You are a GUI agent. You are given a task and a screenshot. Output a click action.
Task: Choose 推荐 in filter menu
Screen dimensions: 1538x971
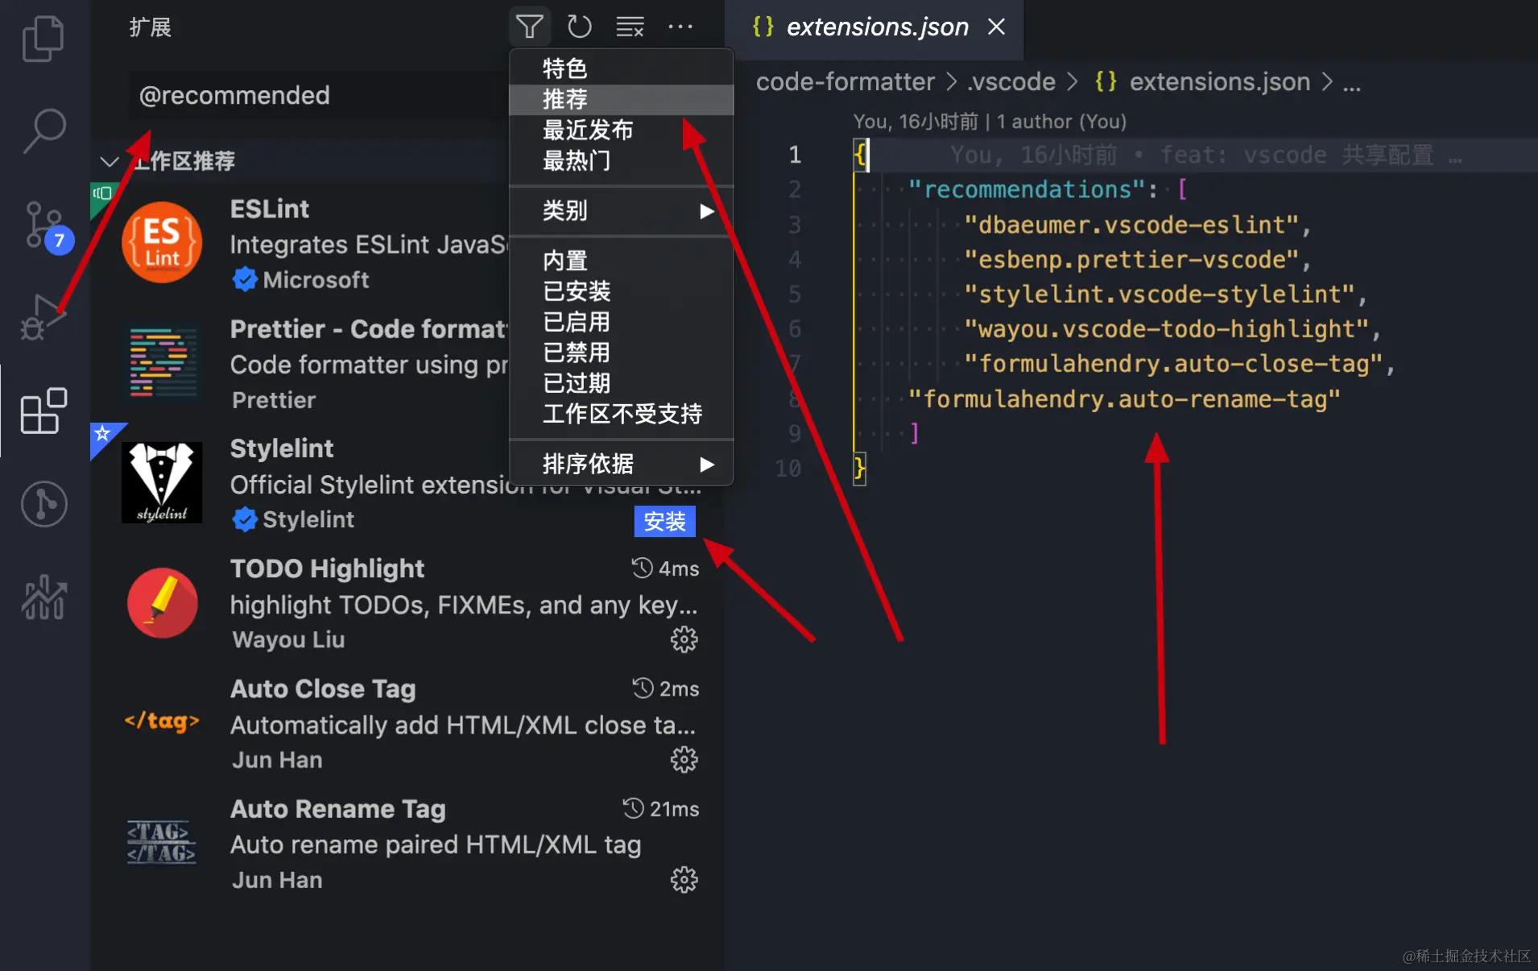(x=621, y=99)
